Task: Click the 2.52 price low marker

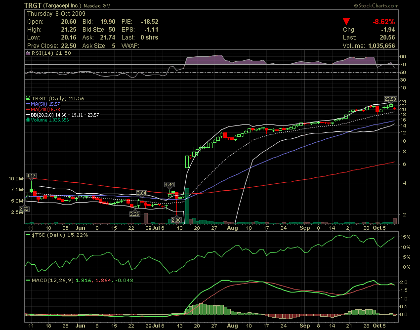Action: [24, 209]
